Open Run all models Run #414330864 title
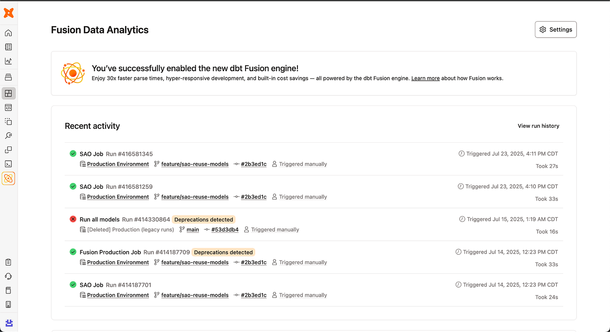 125,219
